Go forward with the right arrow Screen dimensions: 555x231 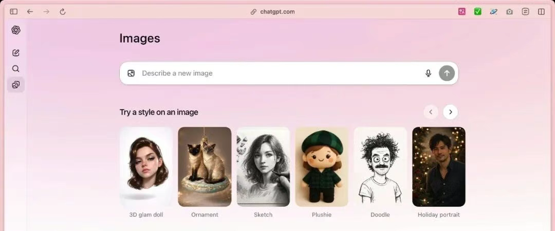tap(46, 12)
